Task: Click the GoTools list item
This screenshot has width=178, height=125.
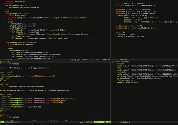Action: tap(121, 64)
